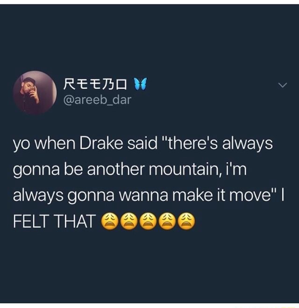The height and width of the screenshot is (308, 299).
Task: Select the word mountain in the tweet
Action: pyautogui.click(x=182, y=169)
